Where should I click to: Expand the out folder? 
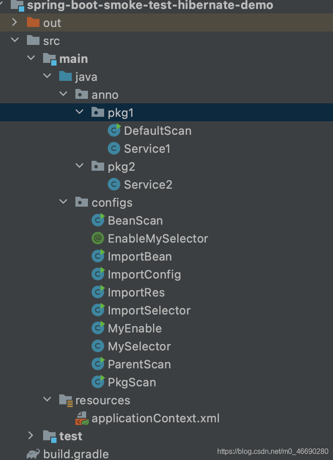coord(15,22)
